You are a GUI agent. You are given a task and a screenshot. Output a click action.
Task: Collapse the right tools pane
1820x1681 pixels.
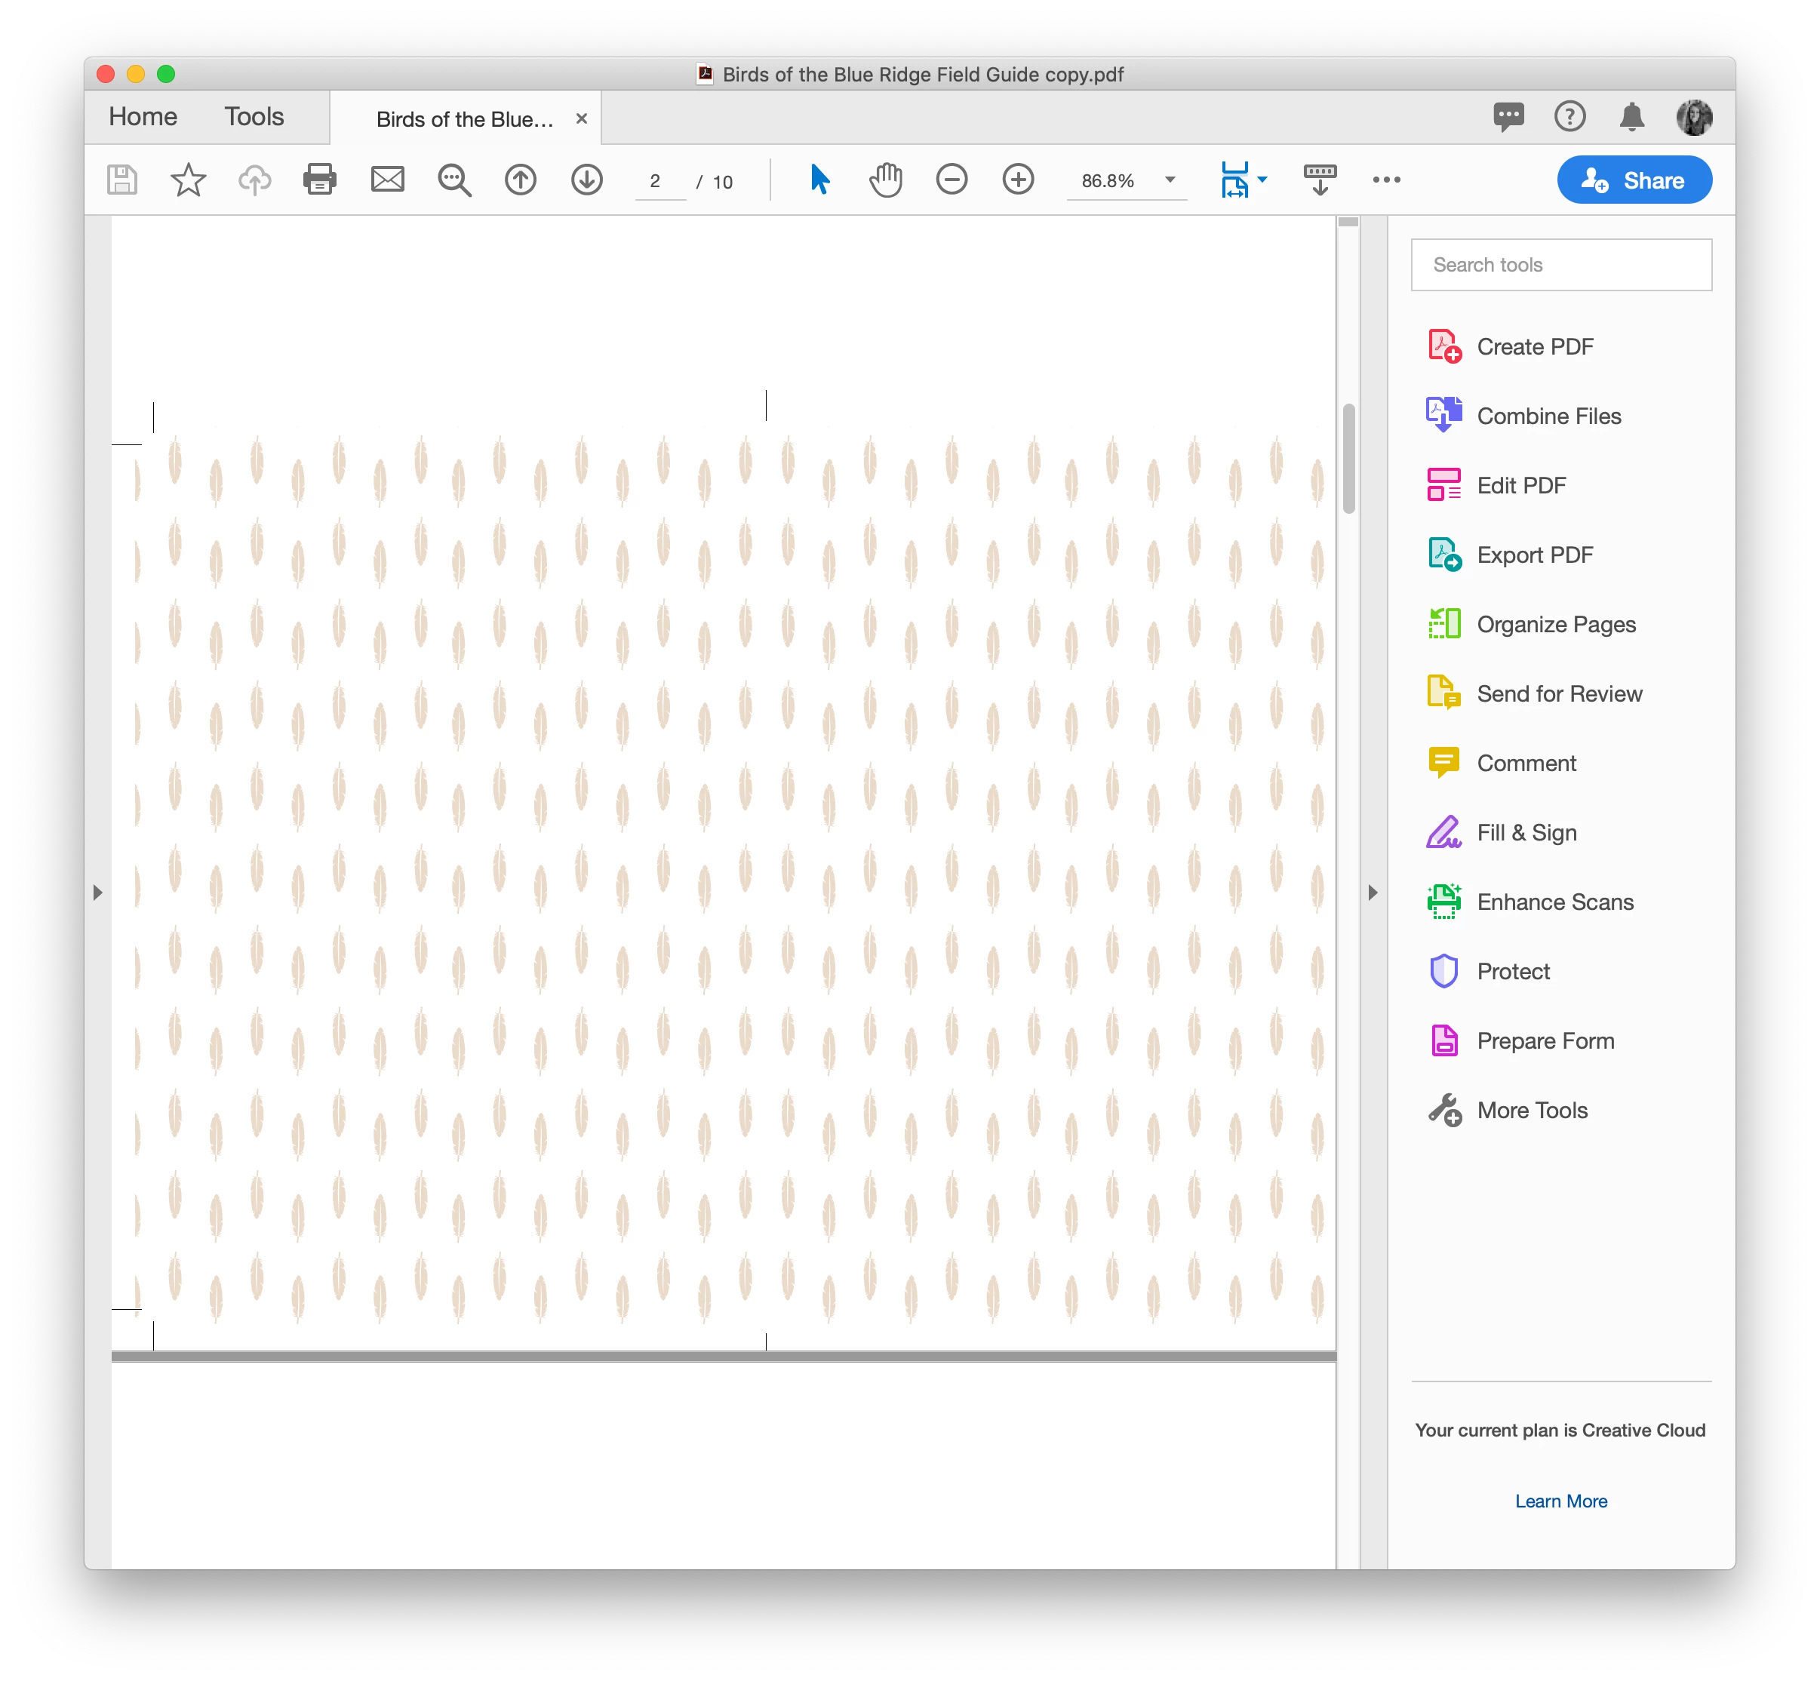click(1373, 893)
